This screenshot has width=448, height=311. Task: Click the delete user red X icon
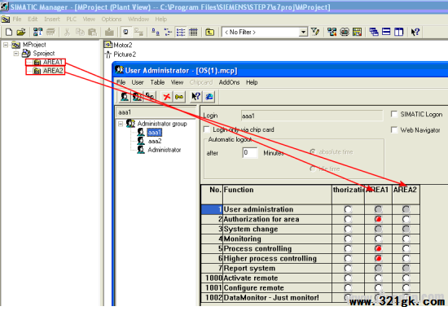click(166, 97)
